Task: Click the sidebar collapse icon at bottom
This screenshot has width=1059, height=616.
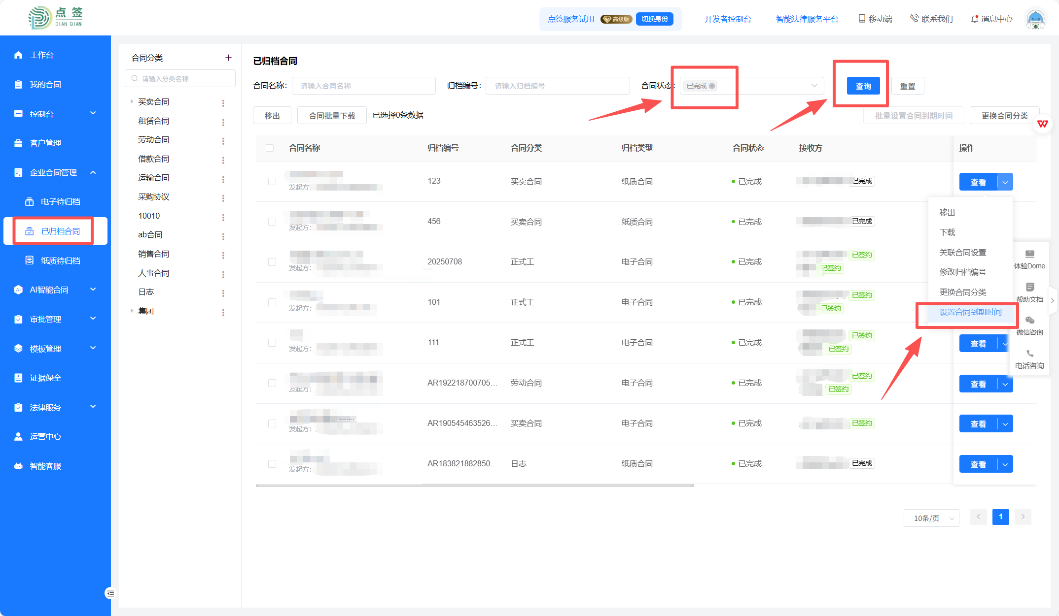Action: (110, 593)
